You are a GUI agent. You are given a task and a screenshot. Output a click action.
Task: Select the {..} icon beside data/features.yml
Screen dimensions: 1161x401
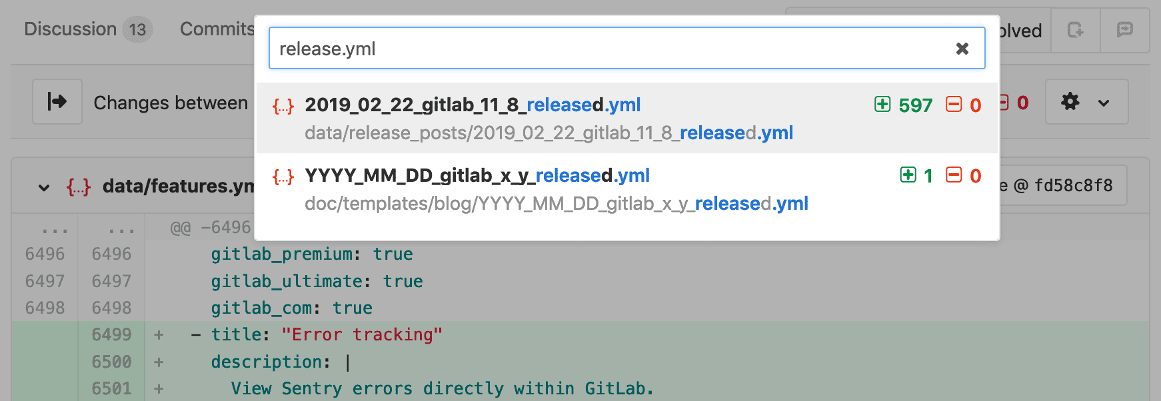point(79,187)
